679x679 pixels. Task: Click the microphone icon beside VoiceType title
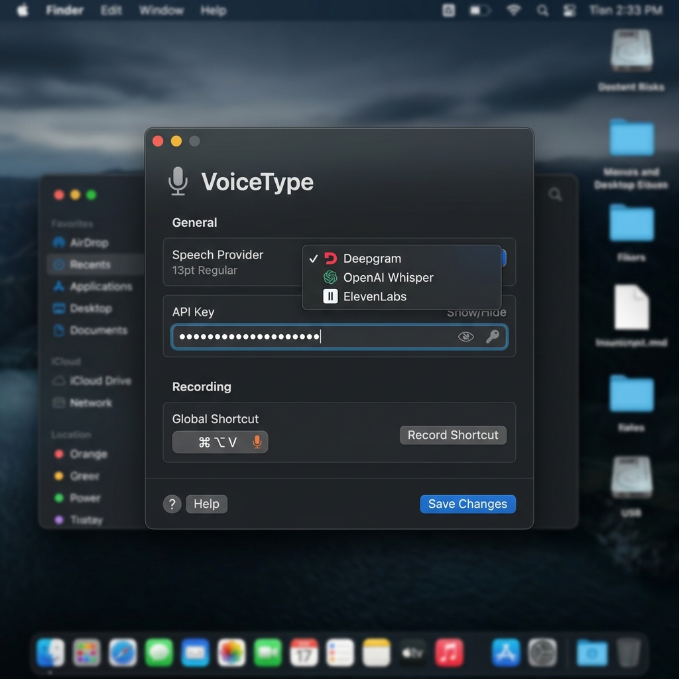177,181
